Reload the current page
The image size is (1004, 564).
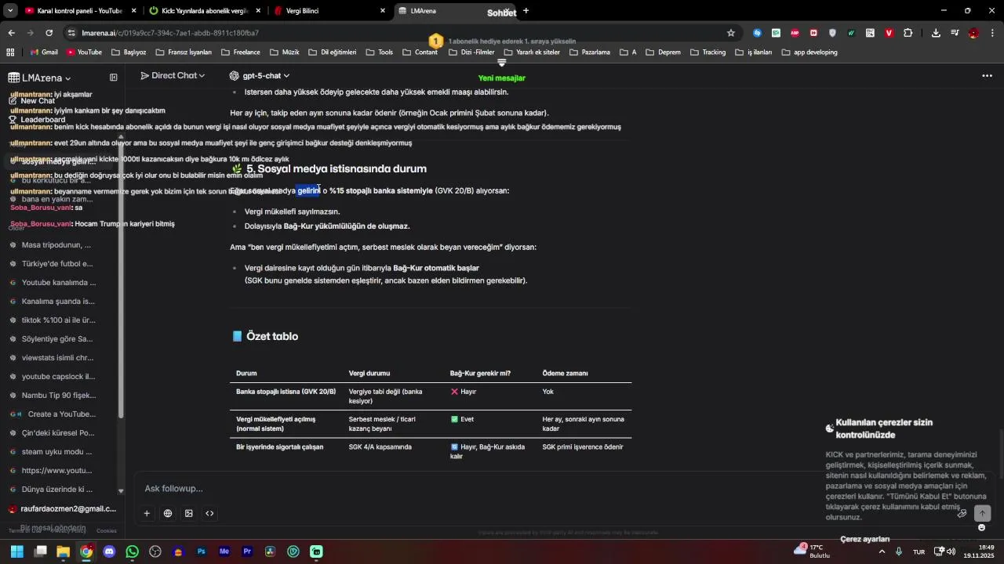point(49,33)
